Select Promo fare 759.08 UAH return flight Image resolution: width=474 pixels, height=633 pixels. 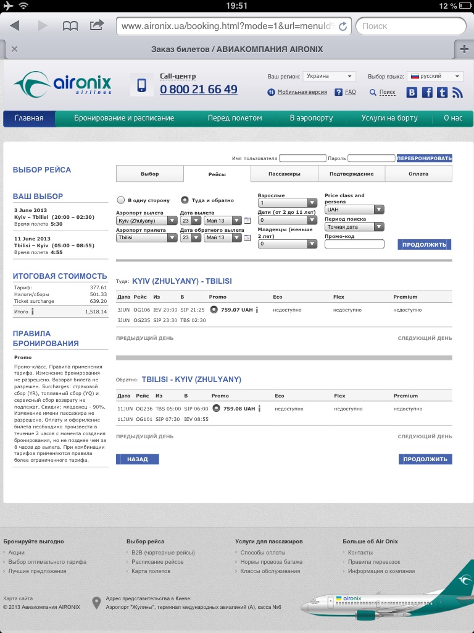(x=215, y=408)
